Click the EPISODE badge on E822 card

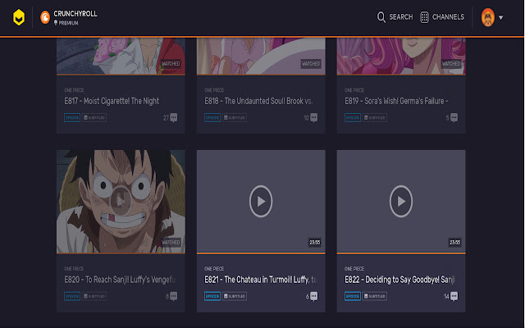pyautogui.click(x=353, y=296)
